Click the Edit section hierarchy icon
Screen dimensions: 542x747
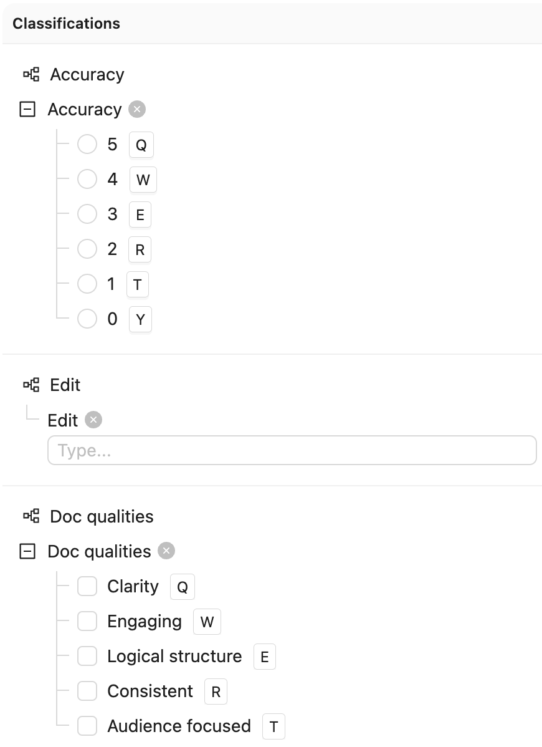coord(31,385)
